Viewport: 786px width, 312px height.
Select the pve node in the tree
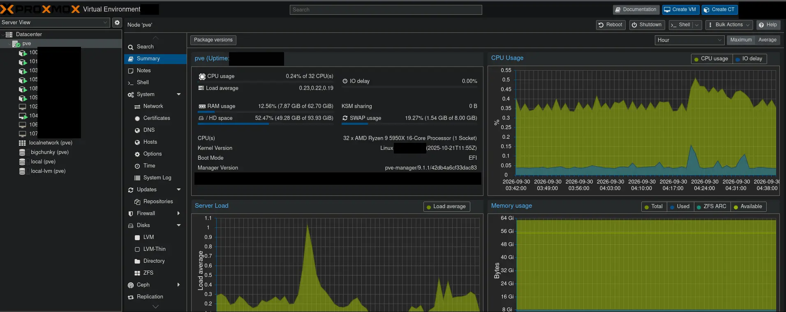pyautogui.click(x=26, y=44)
